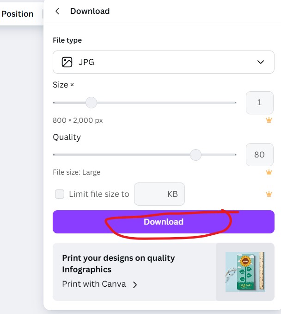Viewport: 281px width, 314px height.
Task: Open the Print with Canva link
Action: (94, 284)
